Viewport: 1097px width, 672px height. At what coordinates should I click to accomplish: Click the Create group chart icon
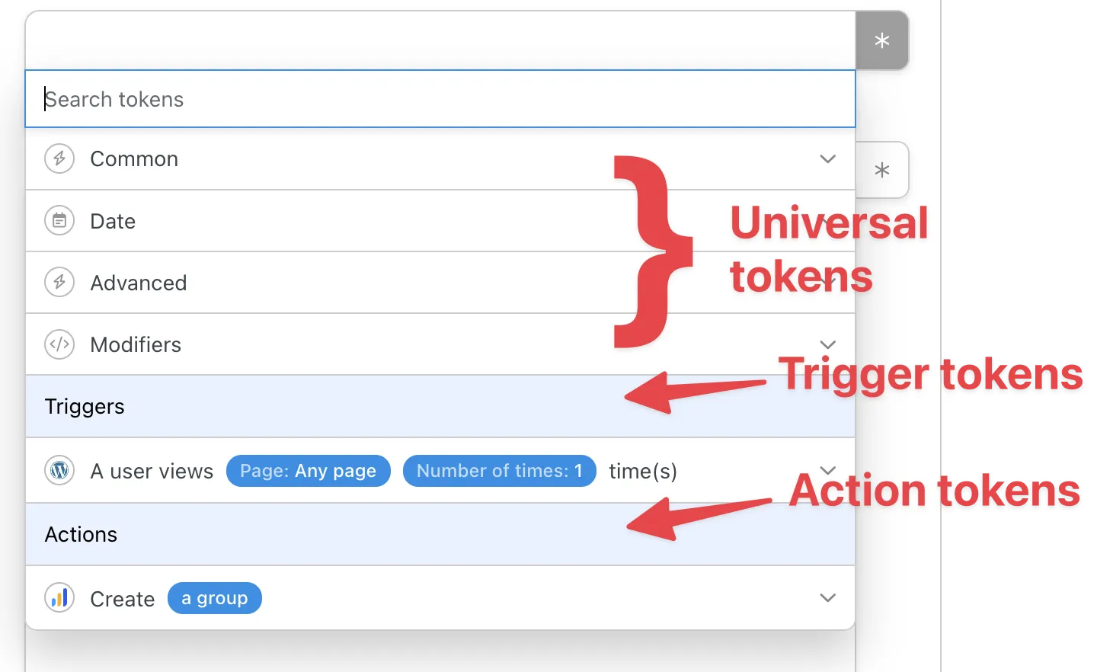click(59, 598)
